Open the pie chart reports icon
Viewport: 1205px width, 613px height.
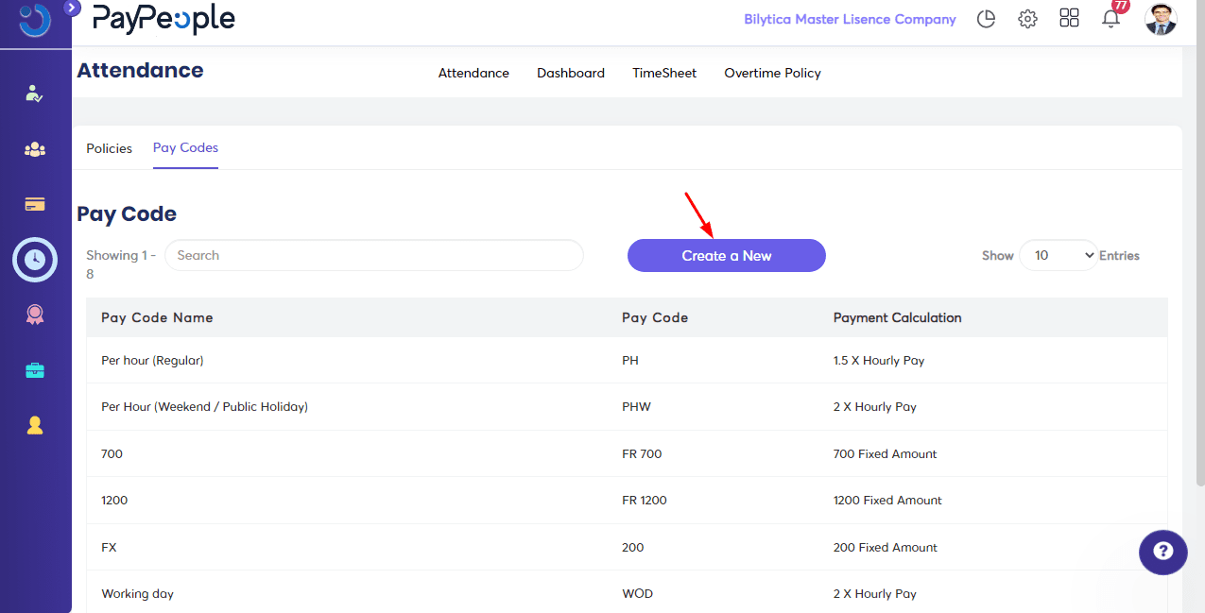[986, 19]
